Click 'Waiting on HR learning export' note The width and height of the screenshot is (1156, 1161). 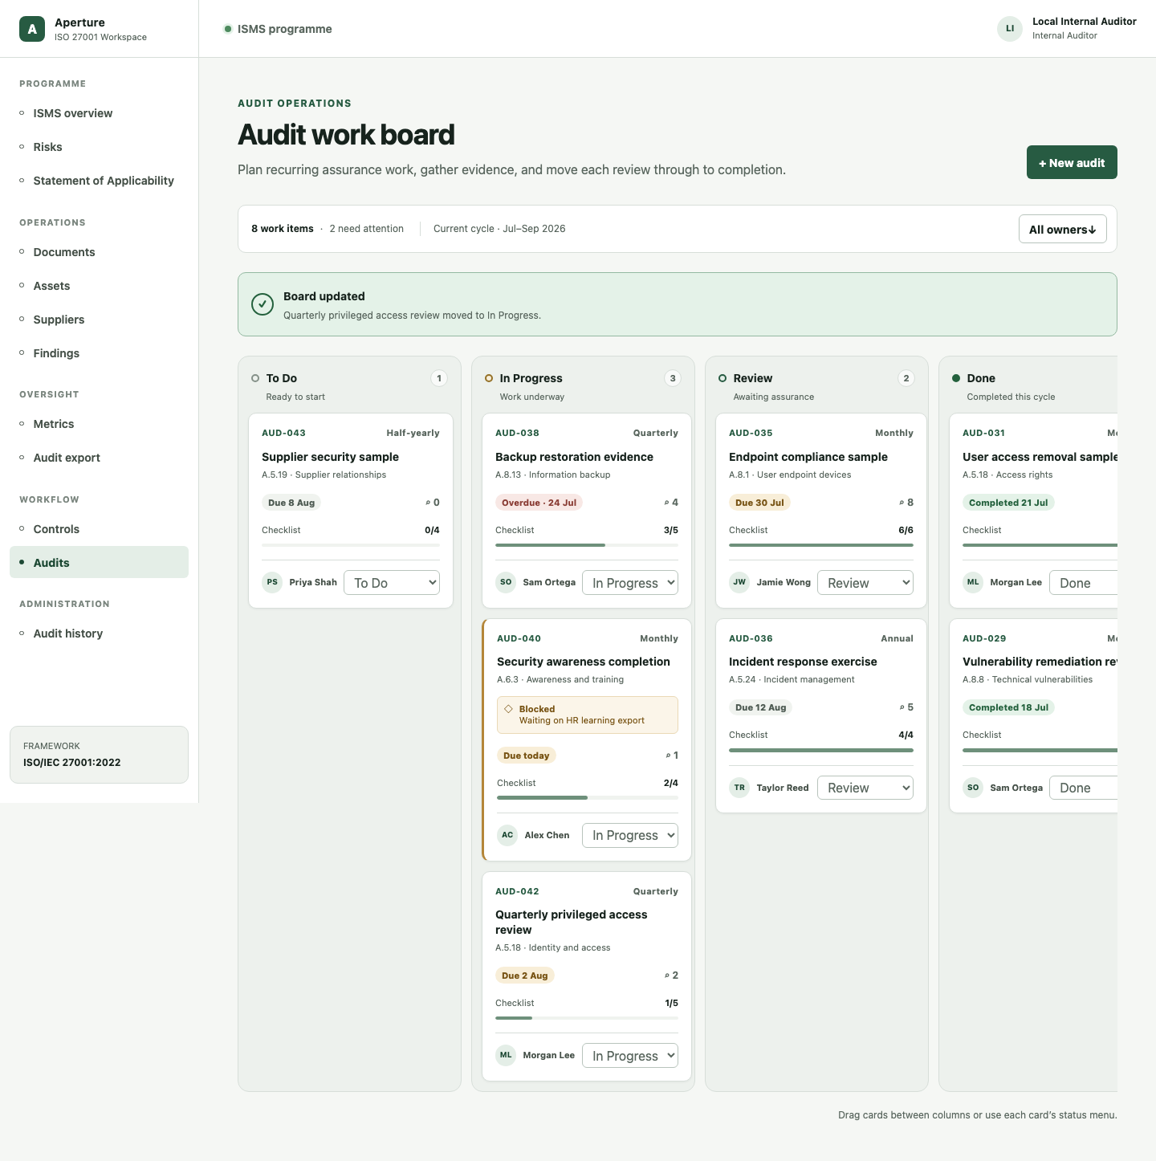582,720
